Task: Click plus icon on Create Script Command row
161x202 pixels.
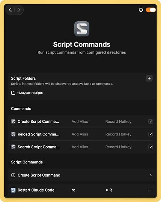Action: click(13, 175)
